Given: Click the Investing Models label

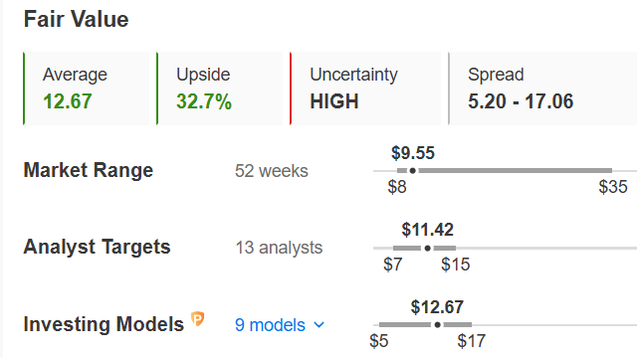Looking at the screenshot, I should (104, 324).
